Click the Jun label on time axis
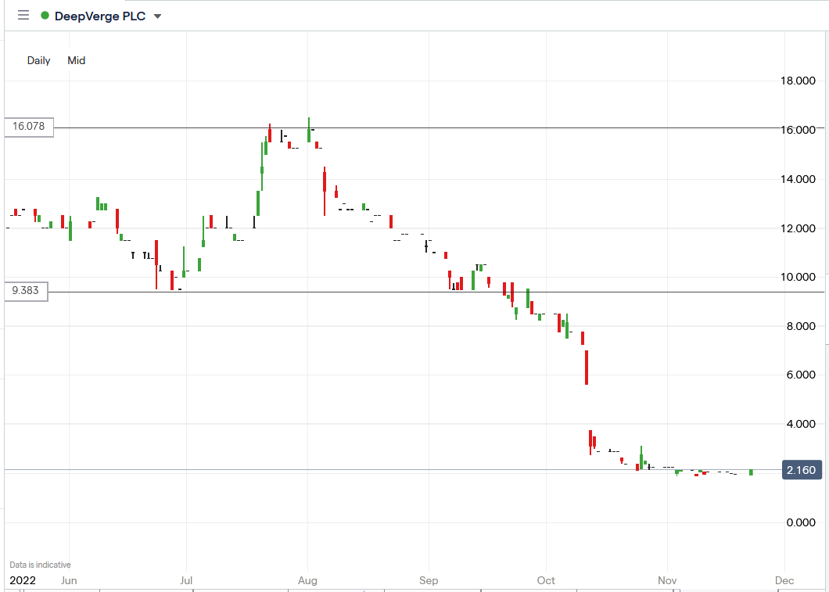Viewport: 829px width, 592px height. [x=69, y=580]
